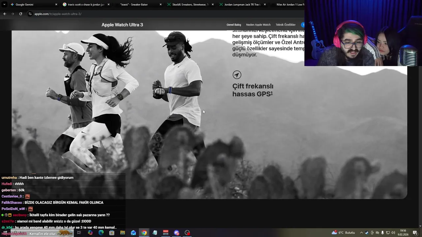
Task: Go back to the previous page
Action: 5,14
